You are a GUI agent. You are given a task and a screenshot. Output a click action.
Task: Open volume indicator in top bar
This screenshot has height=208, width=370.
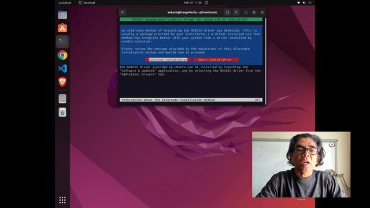304,3
